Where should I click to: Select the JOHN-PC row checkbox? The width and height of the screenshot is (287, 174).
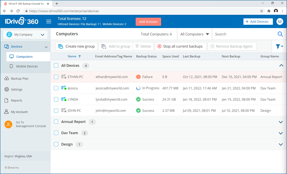click(x=56, y=111)
